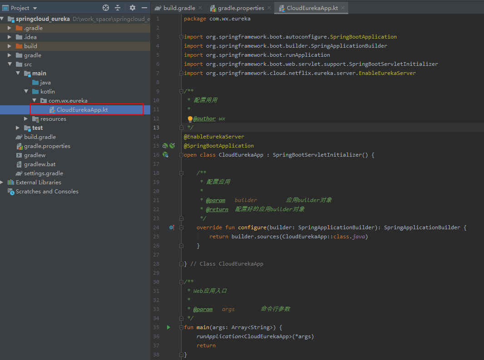Image resolution: width=484 pixels, height=360 pixels.
Task: Click the Collapse All icon in Project panel
Action: click(x=118, y=8)
